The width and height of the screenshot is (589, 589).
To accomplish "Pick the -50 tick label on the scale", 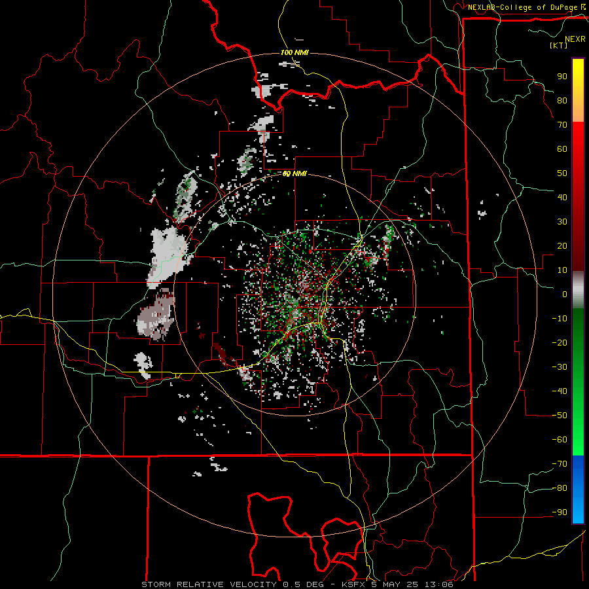I will (x=560, y=416).
